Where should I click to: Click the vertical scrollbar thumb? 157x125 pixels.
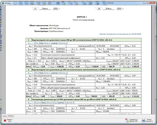pos(154,28)
